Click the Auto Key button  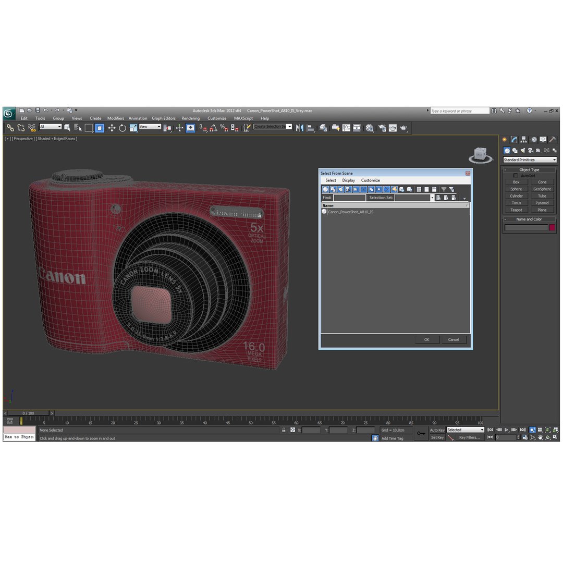[437, 430]
